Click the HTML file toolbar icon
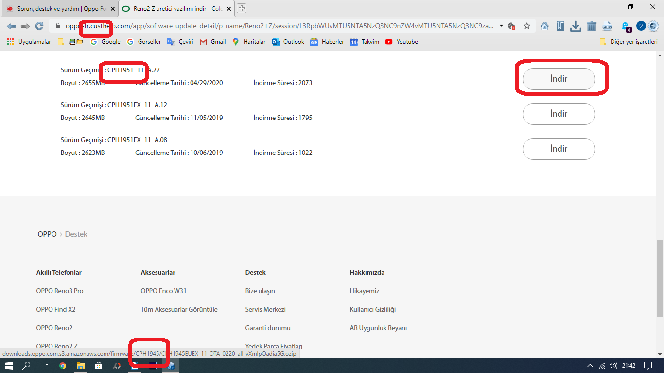664x373 pixels. pyautogui.click(x=607, y=26)
